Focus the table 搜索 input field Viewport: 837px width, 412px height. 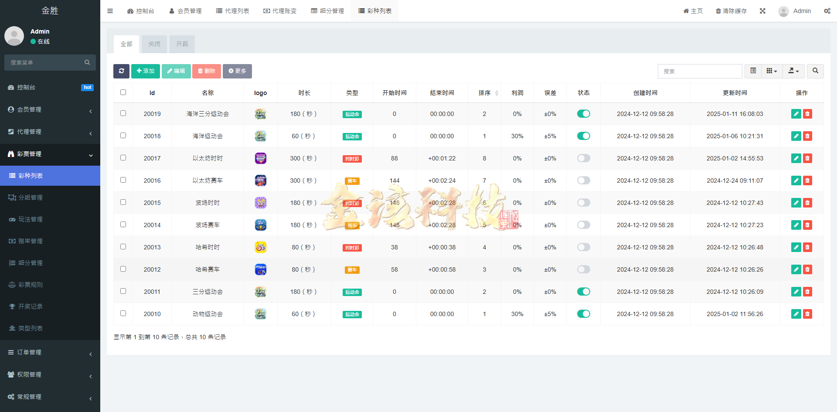[x=700, y=71]
